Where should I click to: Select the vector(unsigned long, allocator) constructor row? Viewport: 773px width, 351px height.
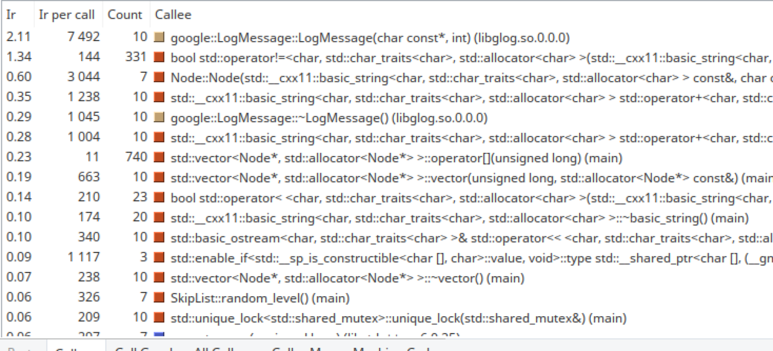386,177
